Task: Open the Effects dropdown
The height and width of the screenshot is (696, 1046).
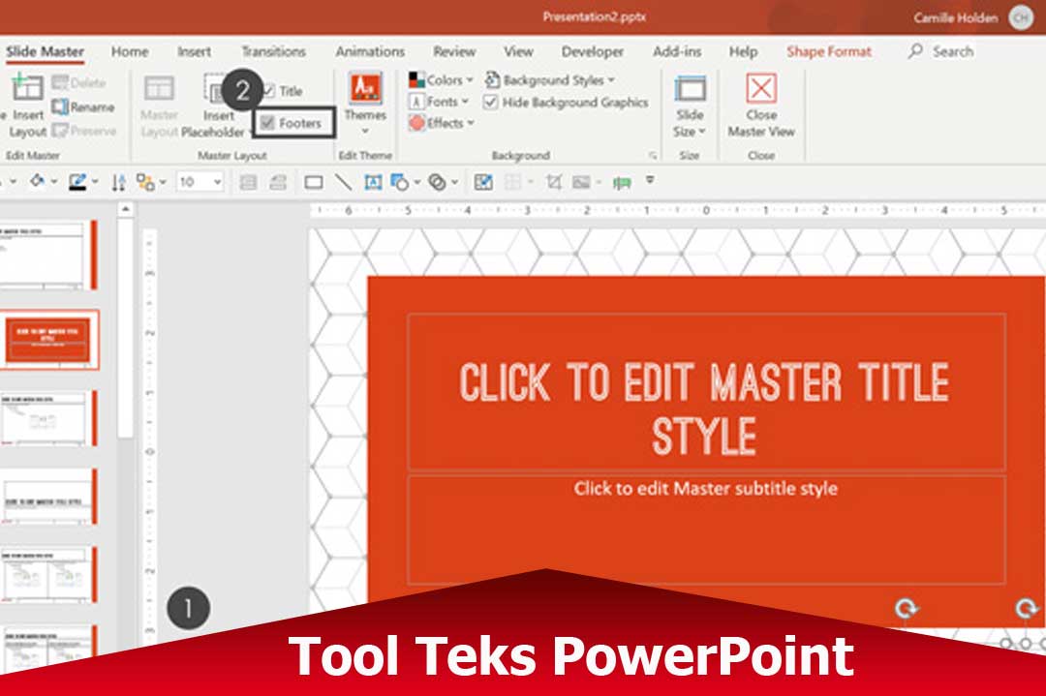Action: [x=442, y=123]
